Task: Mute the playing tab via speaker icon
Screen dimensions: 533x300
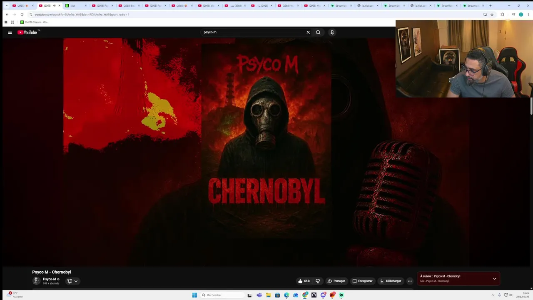Action: pyautogui.click(x=54, y=6)
